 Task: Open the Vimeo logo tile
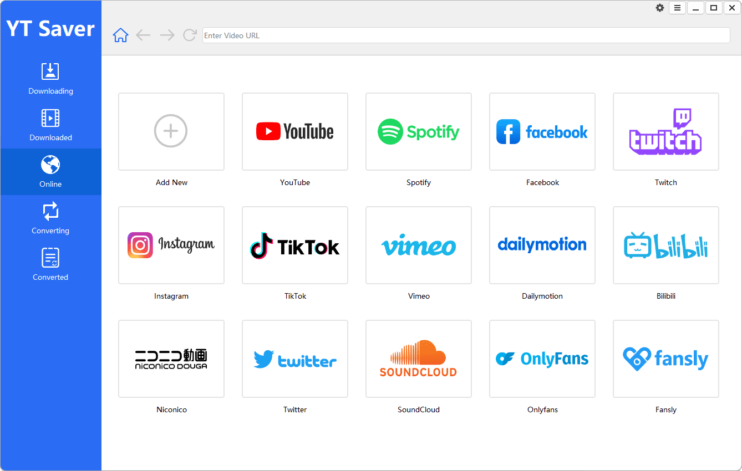coord(419,245)
